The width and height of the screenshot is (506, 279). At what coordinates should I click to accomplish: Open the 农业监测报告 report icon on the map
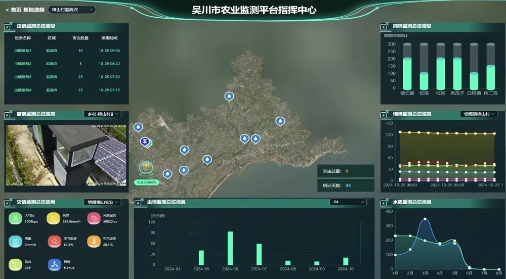coord(147,167)
